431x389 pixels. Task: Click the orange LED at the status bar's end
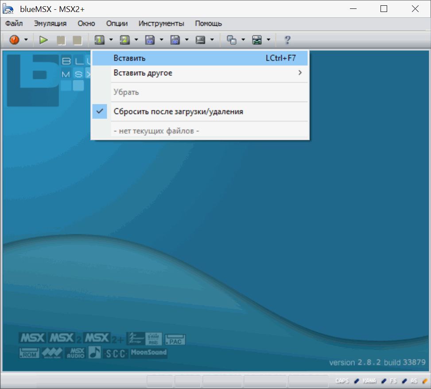tap(425, 381)
